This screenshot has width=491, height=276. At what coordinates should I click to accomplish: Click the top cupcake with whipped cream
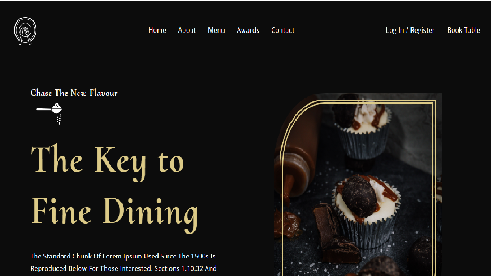click(x=364, y=126)
